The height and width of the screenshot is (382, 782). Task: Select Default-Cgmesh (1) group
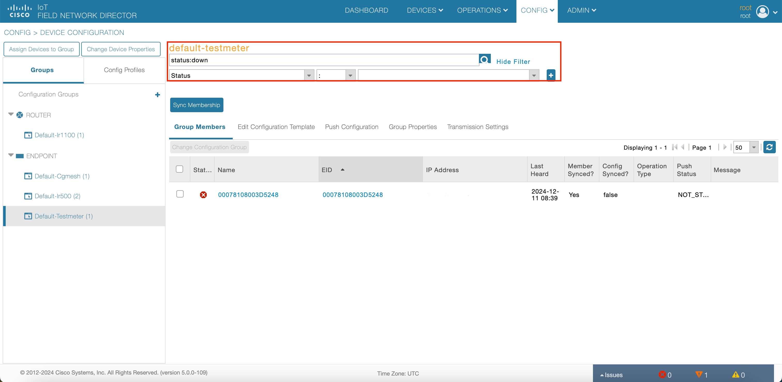click(62, 176)
